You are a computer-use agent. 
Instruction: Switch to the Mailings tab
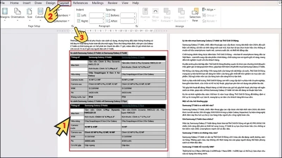tap(98, 3)
